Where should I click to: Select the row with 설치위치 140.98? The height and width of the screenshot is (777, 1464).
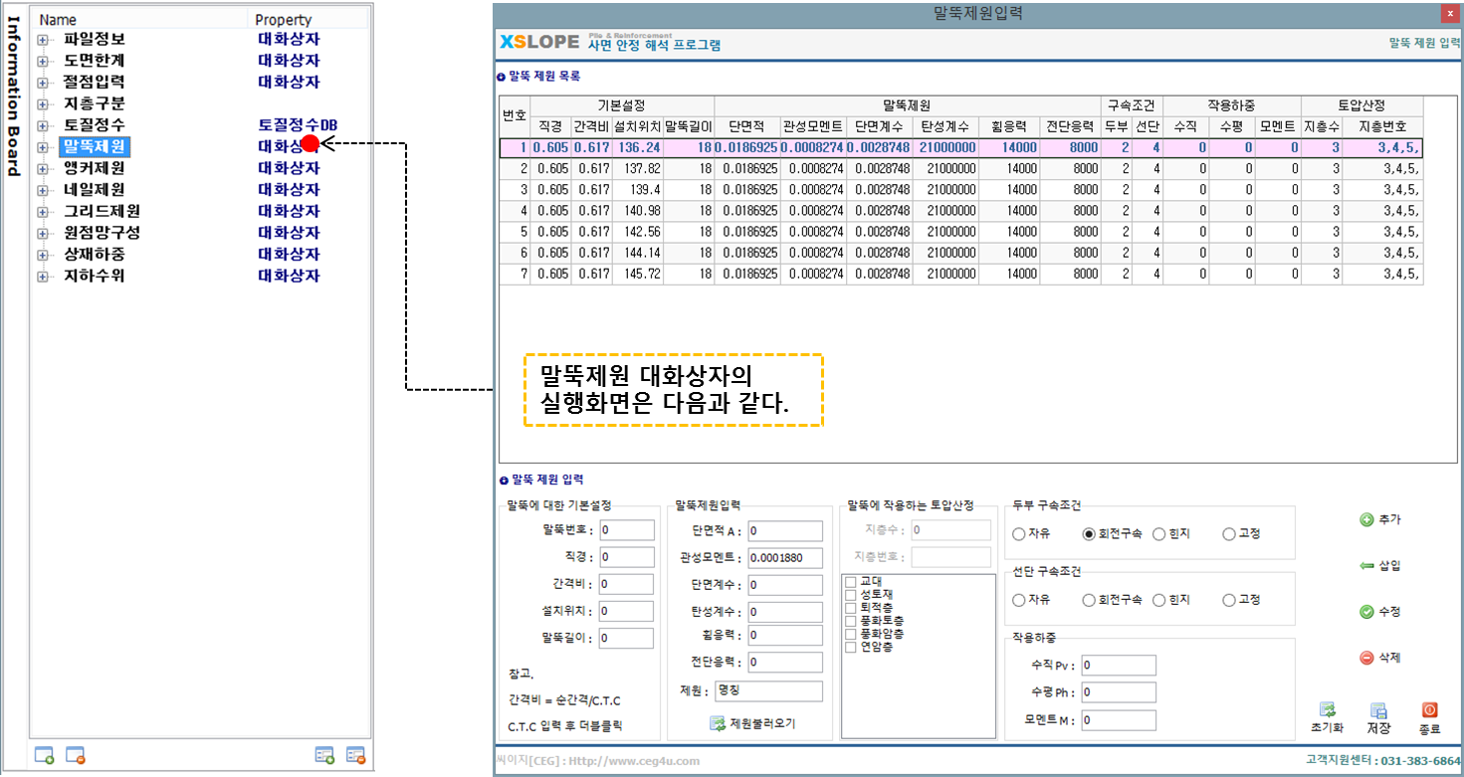(x=961, y=210)
